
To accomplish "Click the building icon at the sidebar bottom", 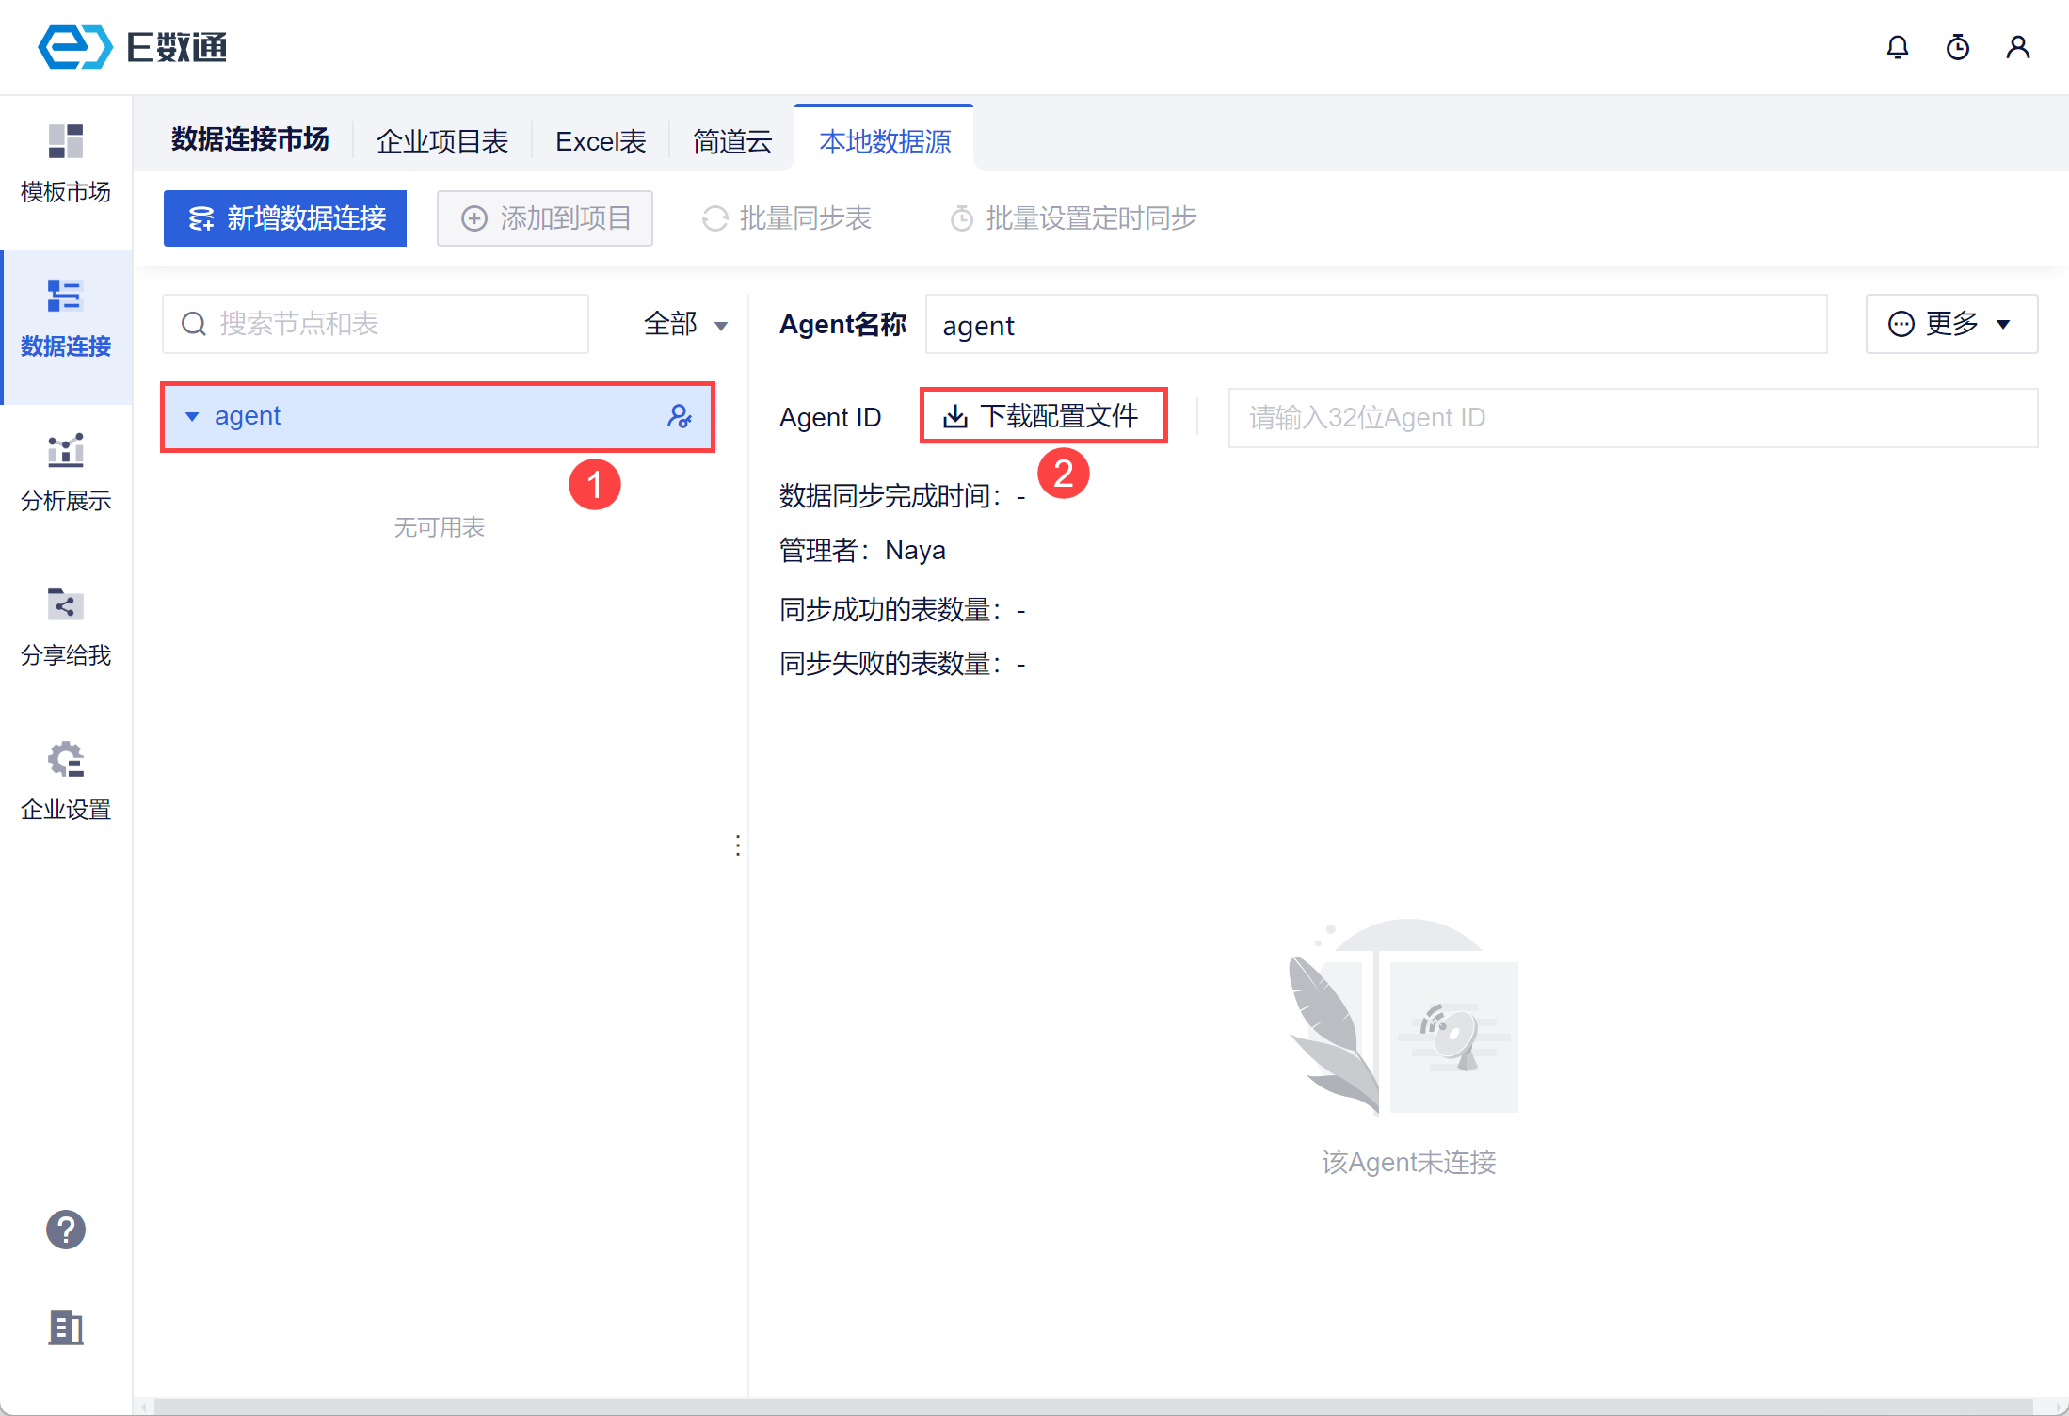I will tap(66, 1327).
